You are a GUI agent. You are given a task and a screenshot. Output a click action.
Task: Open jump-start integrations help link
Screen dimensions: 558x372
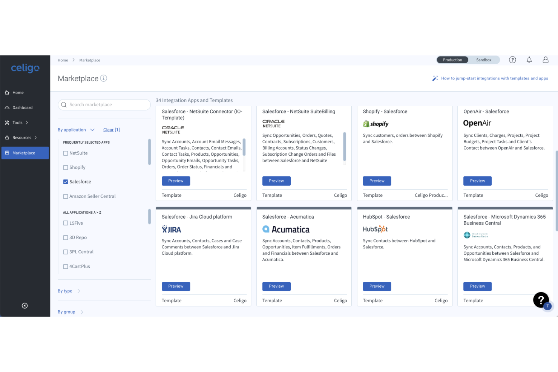coord(495,78)
